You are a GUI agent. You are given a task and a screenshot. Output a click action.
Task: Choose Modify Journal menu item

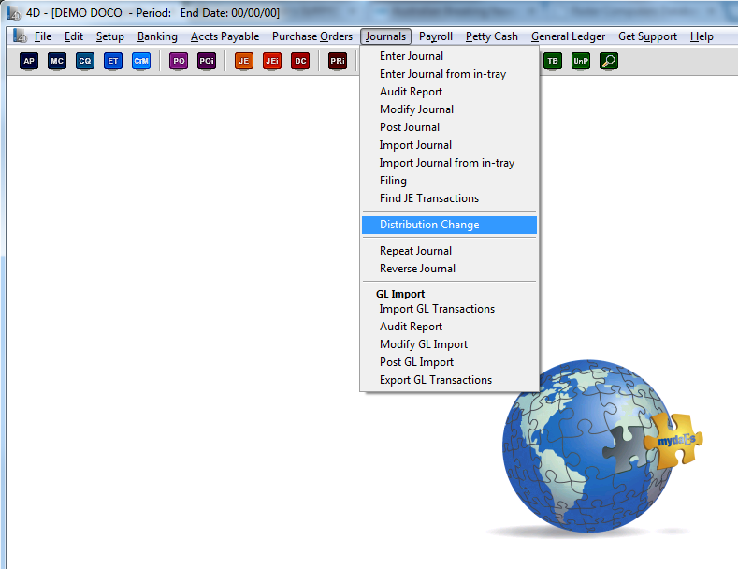[x=450, y=109]
